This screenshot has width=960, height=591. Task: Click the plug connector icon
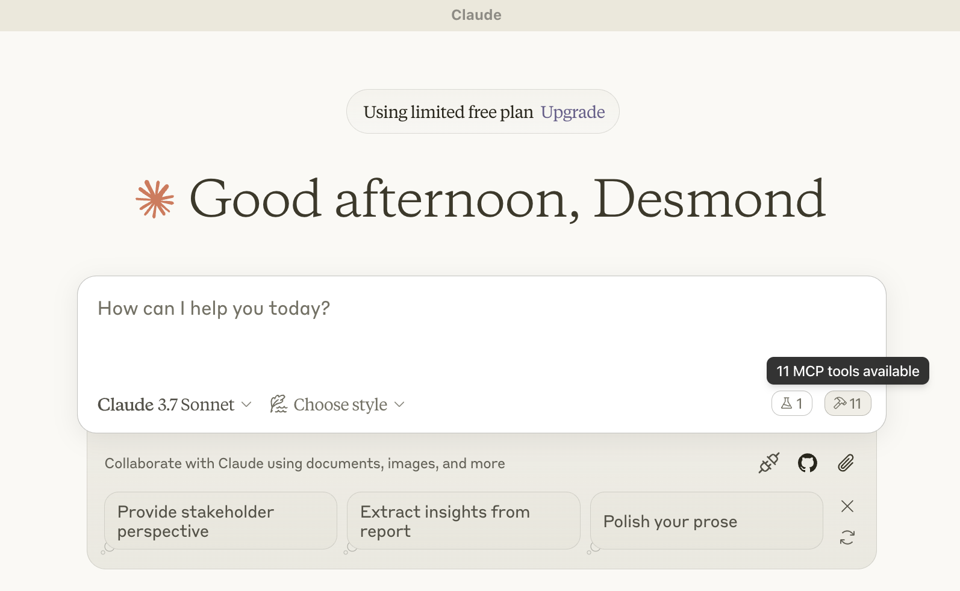pos(769,463)
